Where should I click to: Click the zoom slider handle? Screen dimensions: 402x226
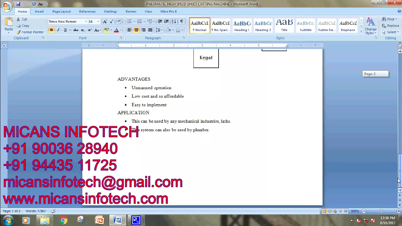pyautogui.click(x=381, y=211)
